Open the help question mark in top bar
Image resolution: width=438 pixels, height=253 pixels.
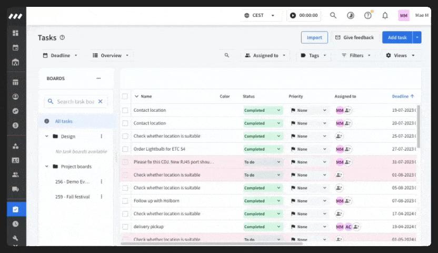(x=368, y=15)
